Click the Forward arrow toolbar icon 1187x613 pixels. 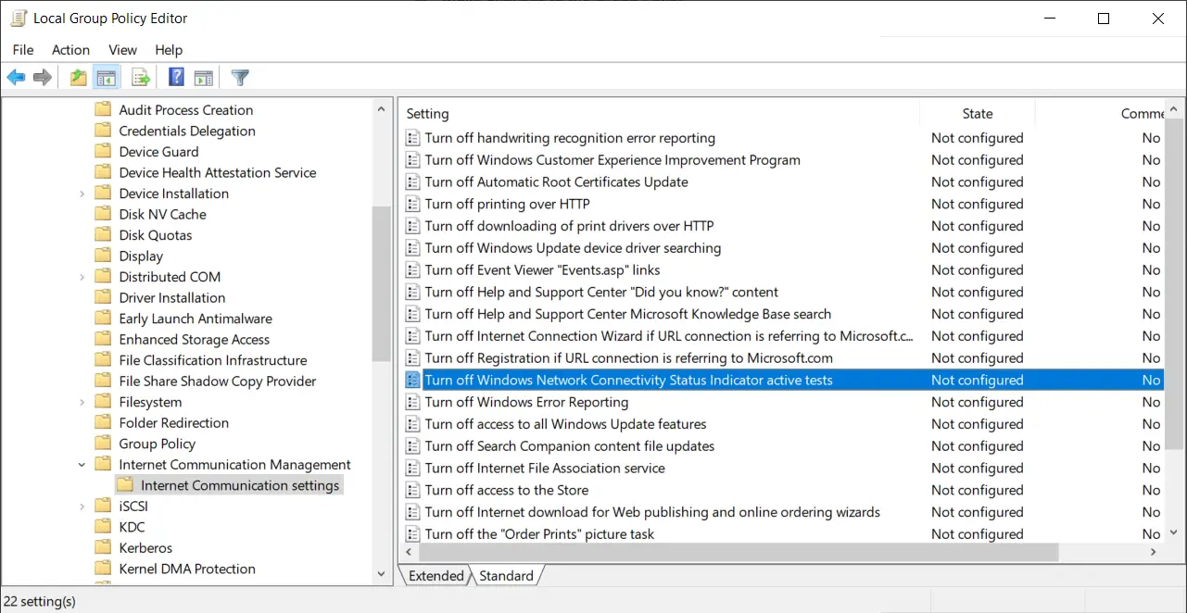43,78
